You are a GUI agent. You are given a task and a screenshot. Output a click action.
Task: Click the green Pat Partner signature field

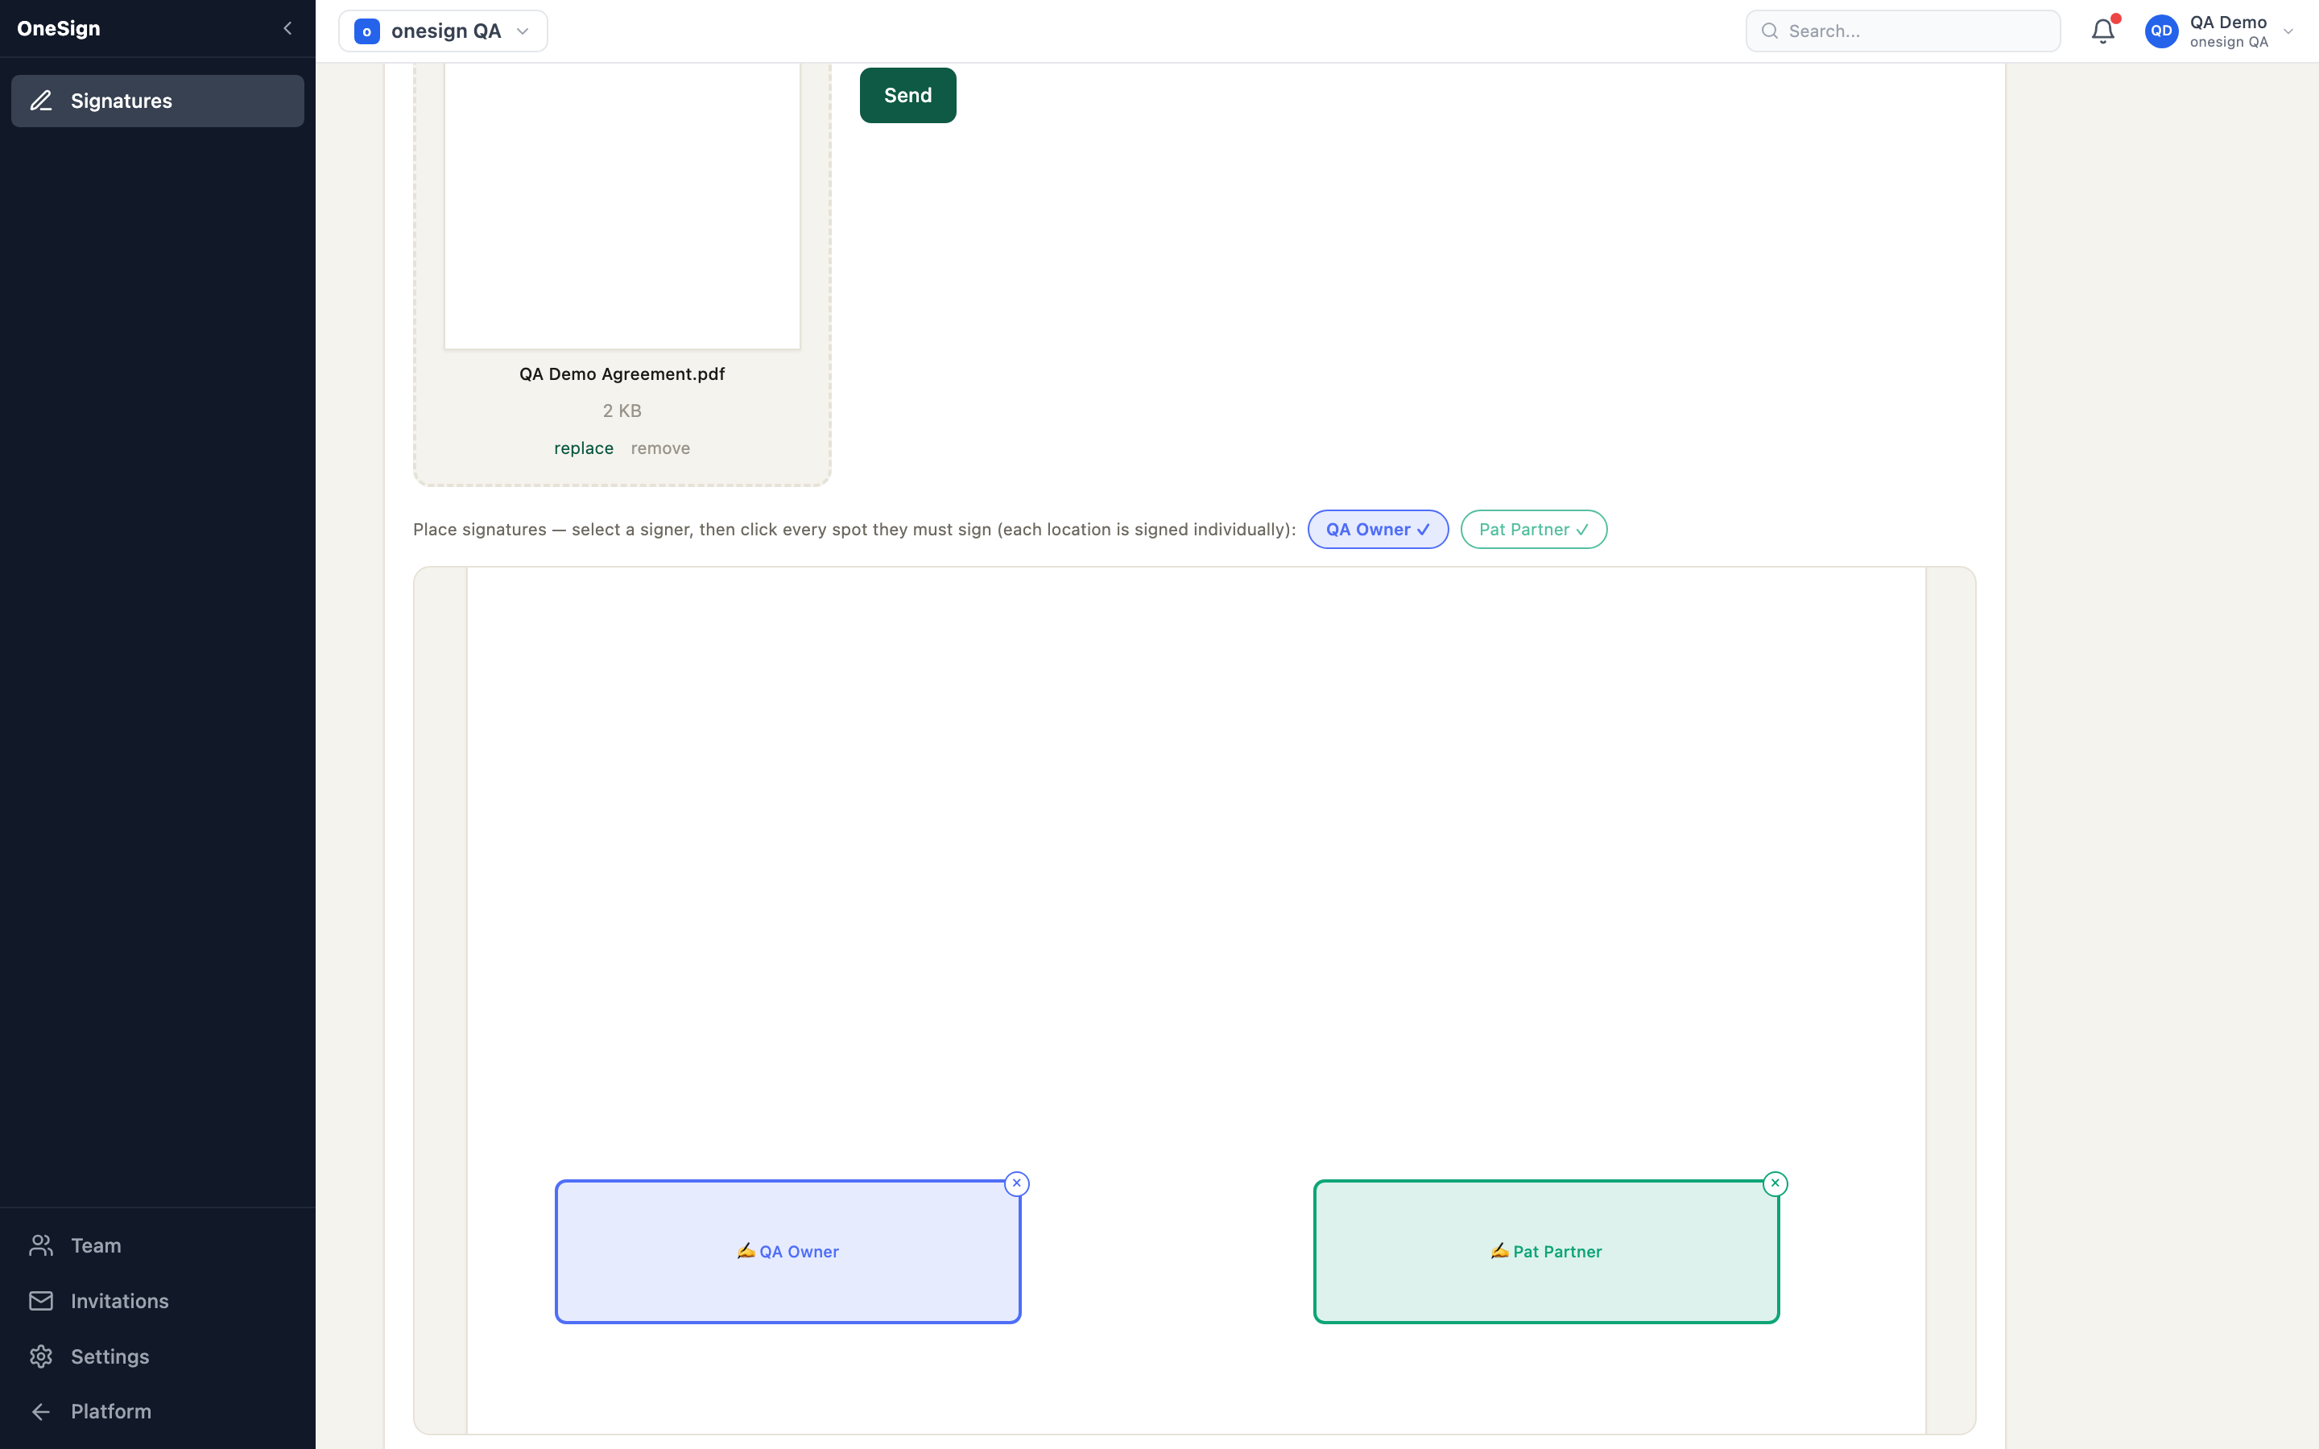click(x=1546, y=1252)
